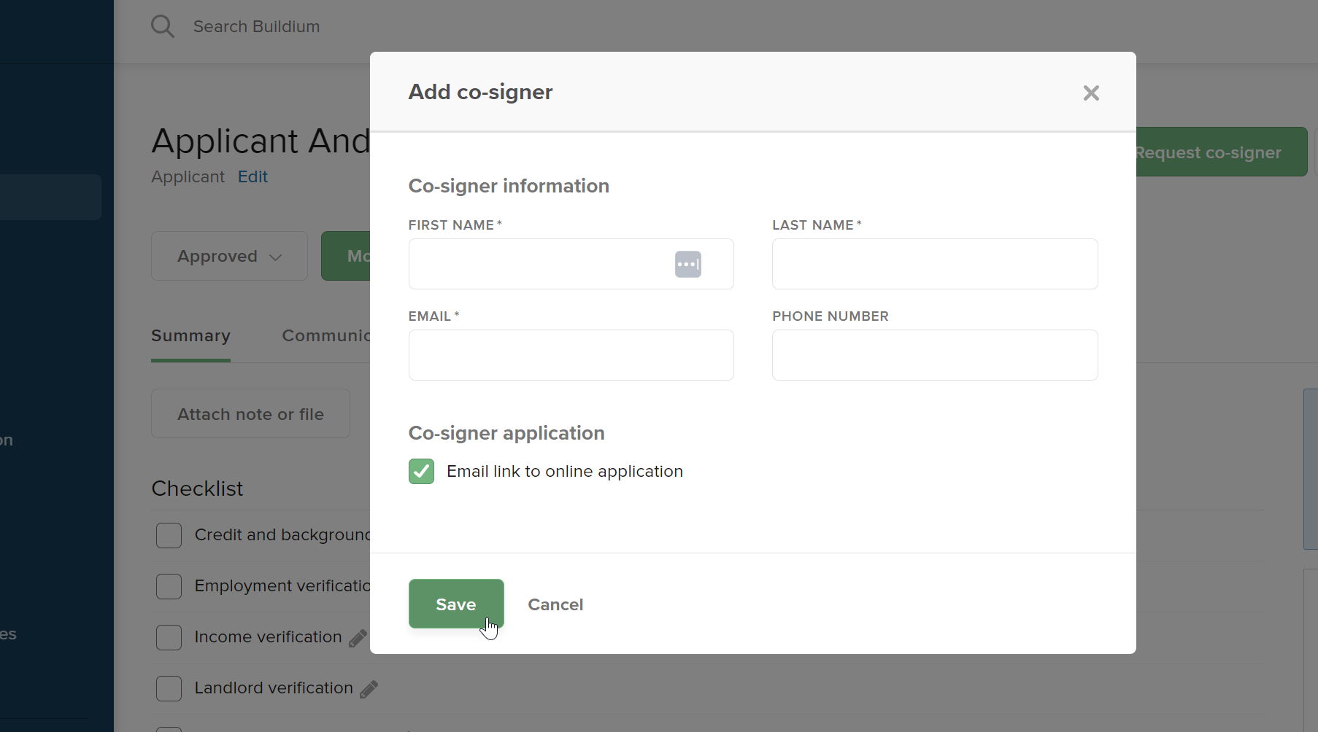Close the Add co-signer dialog
Viewport: 1318px width, 732px height.
tap(1091, 93)
